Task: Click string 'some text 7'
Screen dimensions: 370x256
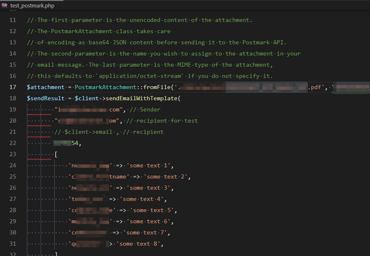Action: pos(145,233)
